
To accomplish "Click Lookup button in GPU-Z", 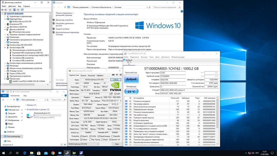I will pyautogui.click(x=116, y=80).
